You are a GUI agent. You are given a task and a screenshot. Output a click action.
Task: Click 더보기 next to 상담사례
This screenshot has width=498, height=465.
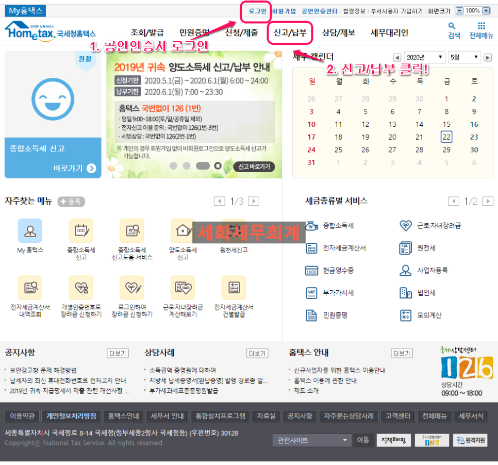(x=257, y=353)
